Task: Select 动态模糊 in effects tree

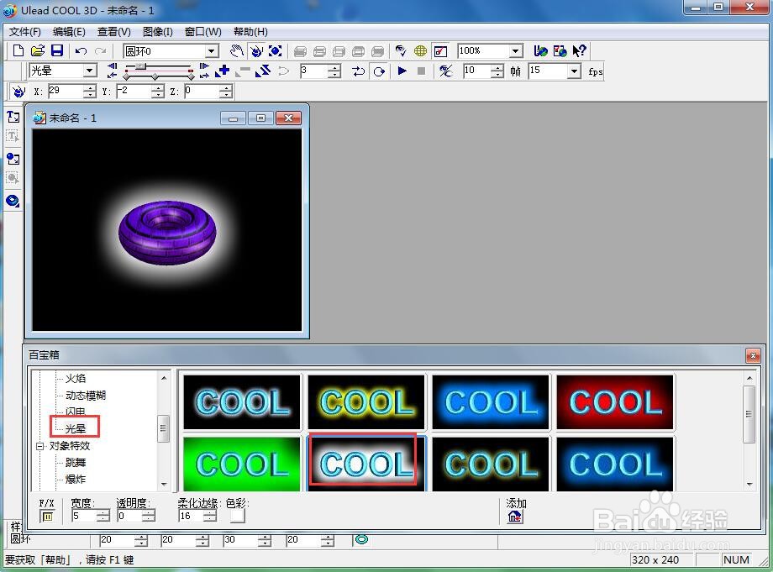Action: point(86,395)
